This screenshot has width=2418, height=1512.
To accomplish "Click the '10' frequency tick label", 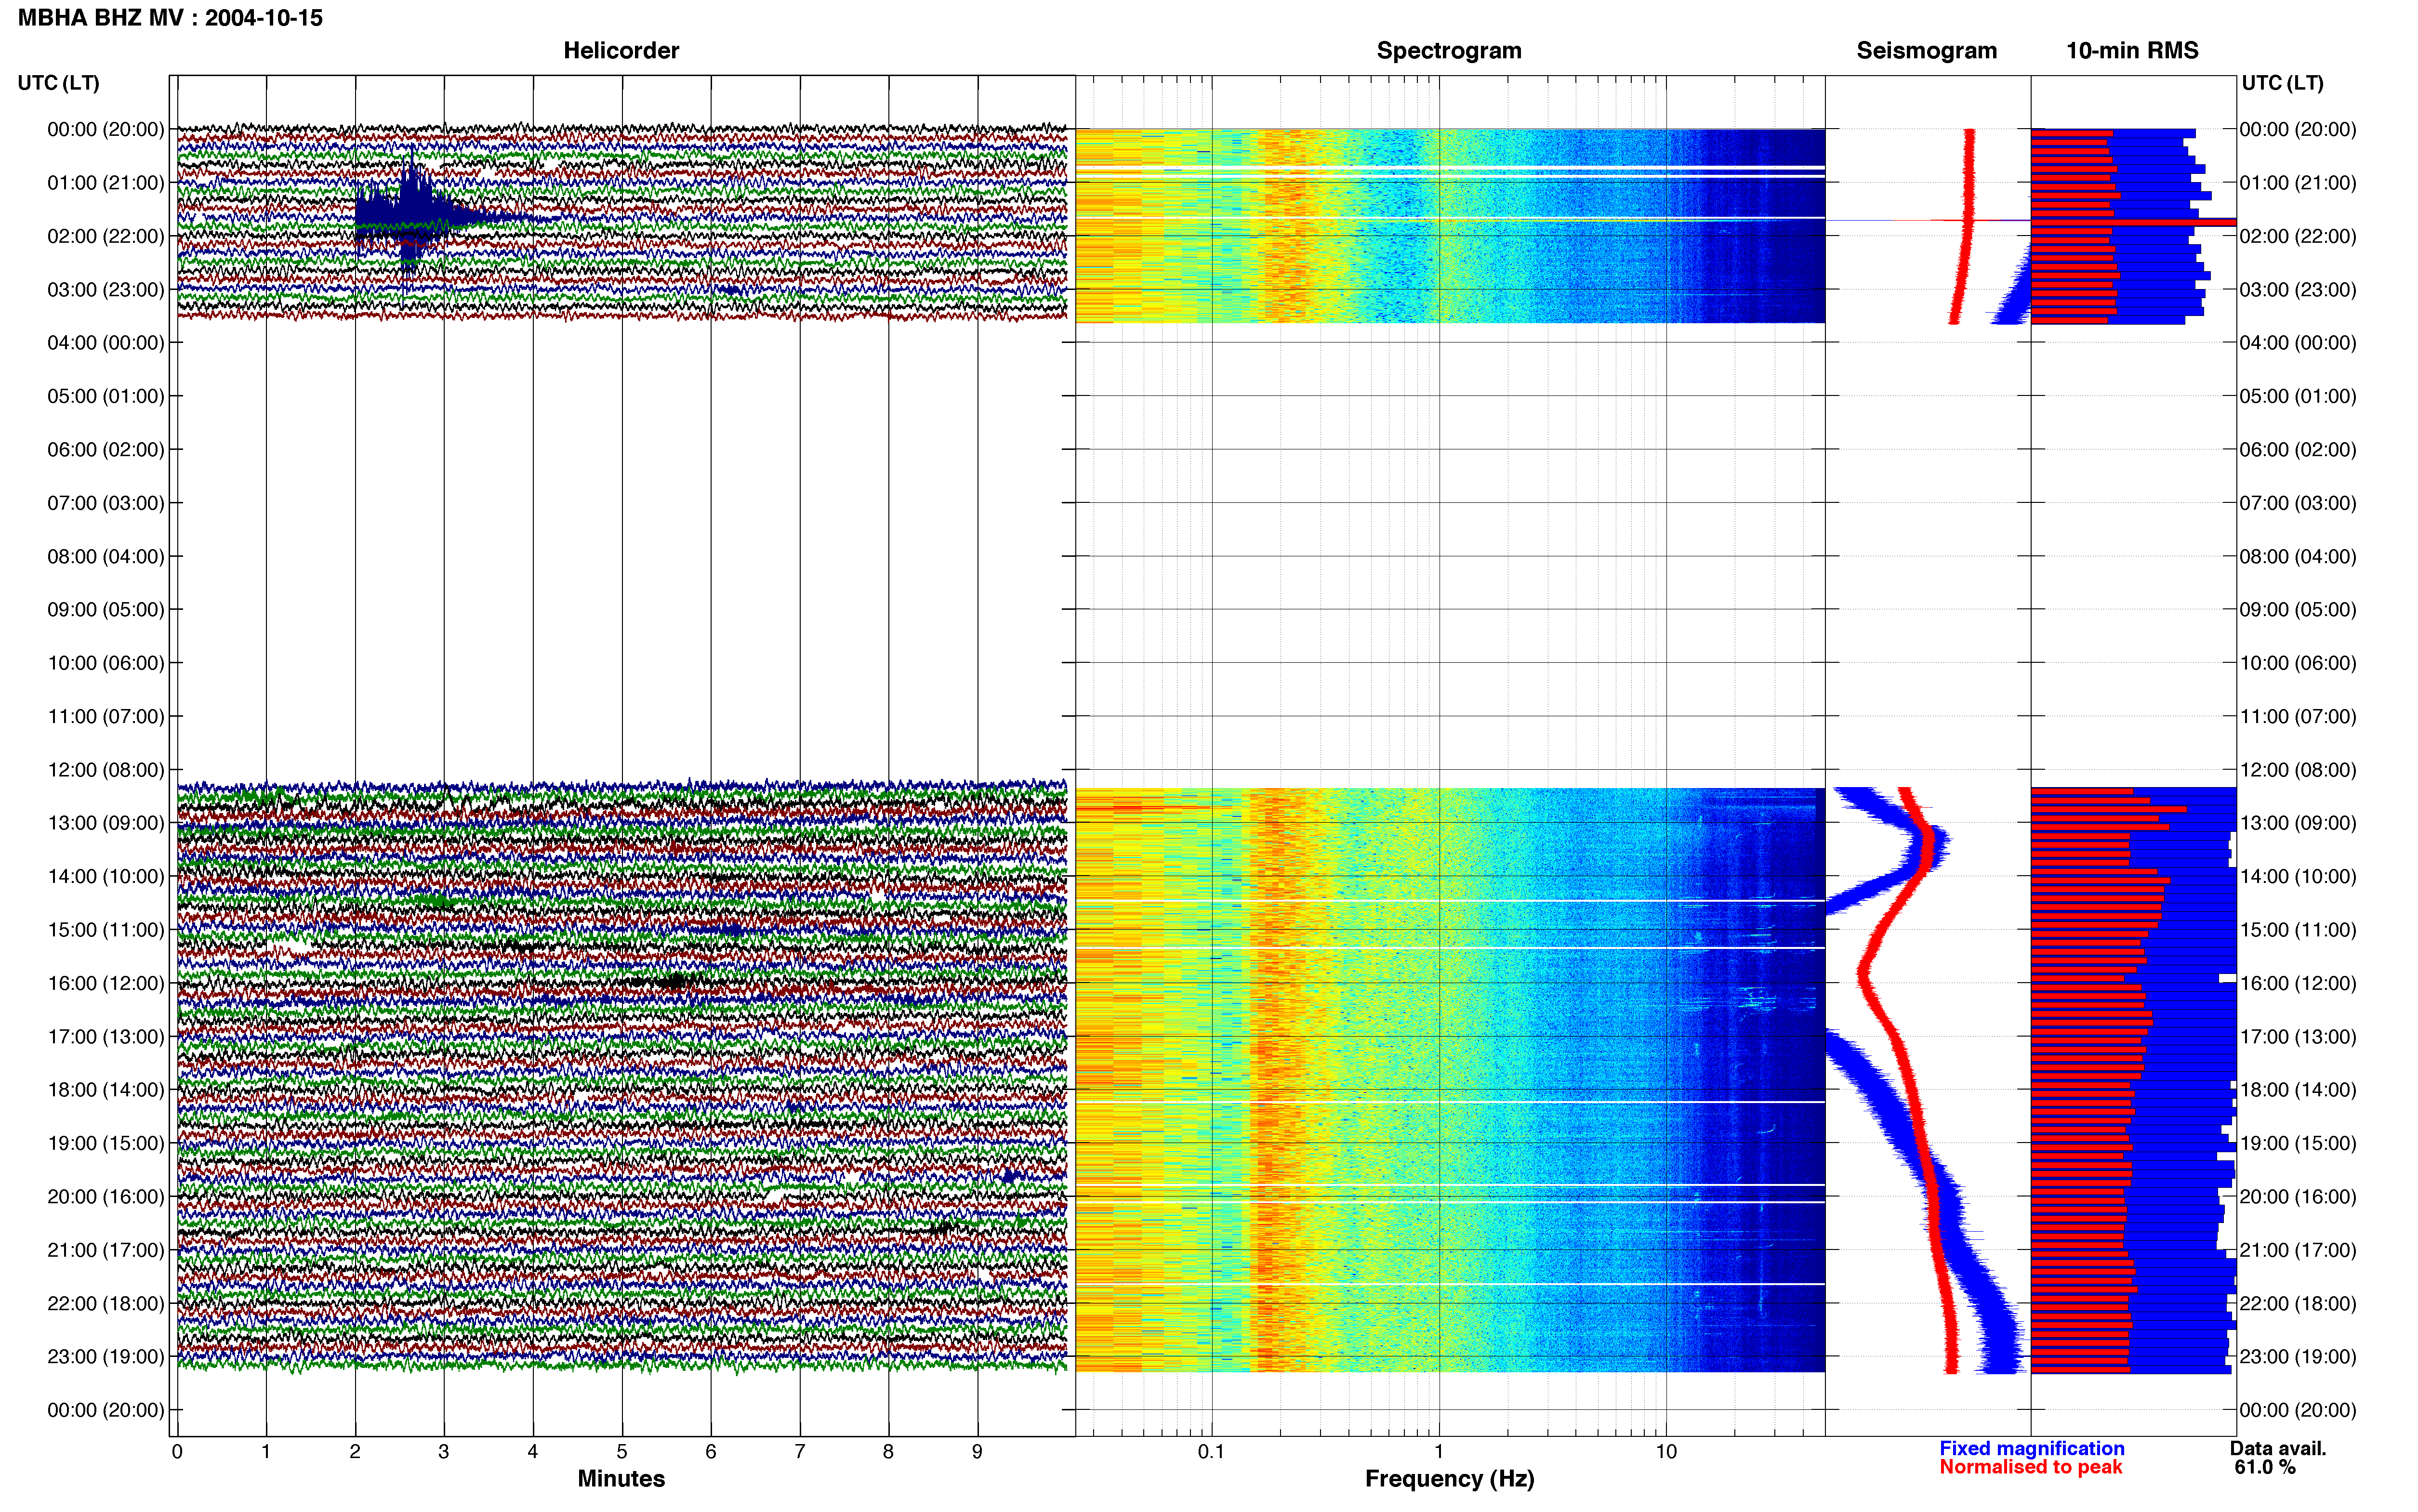I will [1665, 1451].
